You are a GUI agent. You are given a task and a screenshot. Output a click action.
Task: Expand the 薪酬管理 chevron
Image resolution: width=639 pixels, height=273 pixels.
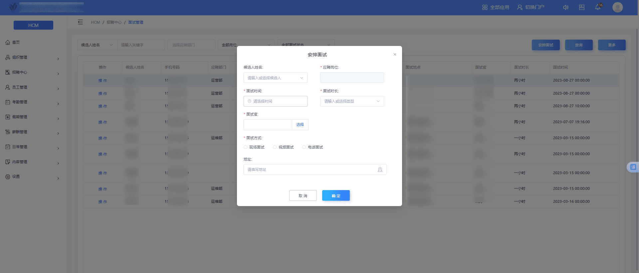click(x=58, y=134)
